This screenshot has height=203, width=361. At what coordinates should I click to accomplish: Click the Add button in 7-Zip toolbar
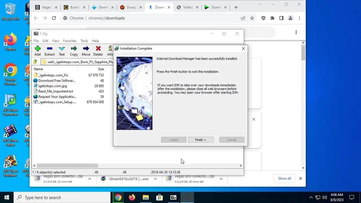click(38, 51)
